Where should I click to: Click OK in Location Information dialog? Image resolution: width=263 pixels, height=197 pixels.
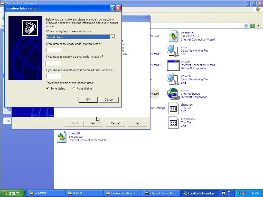(x=88, y=100)
